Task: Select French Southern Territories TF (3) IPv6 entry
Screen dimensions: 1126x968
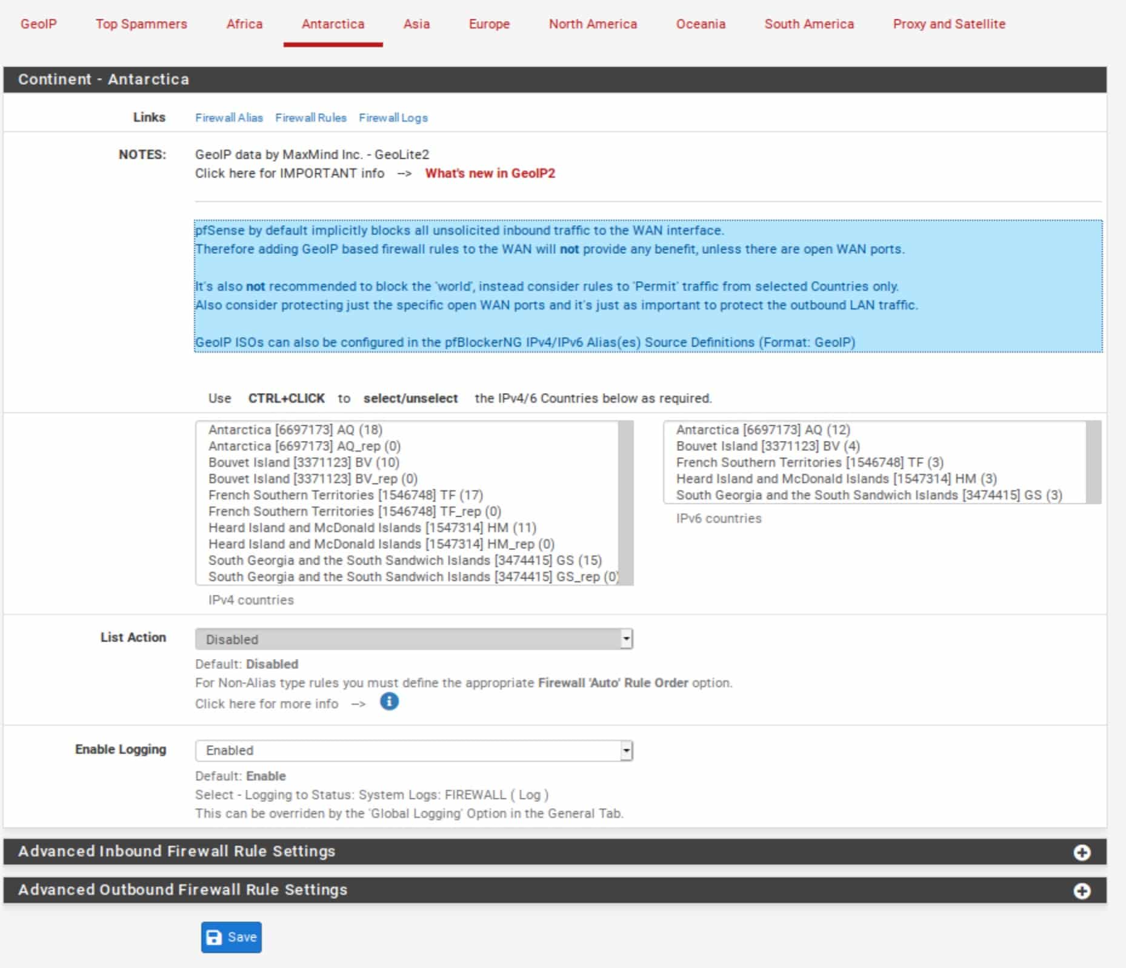Action: [875, 462]
